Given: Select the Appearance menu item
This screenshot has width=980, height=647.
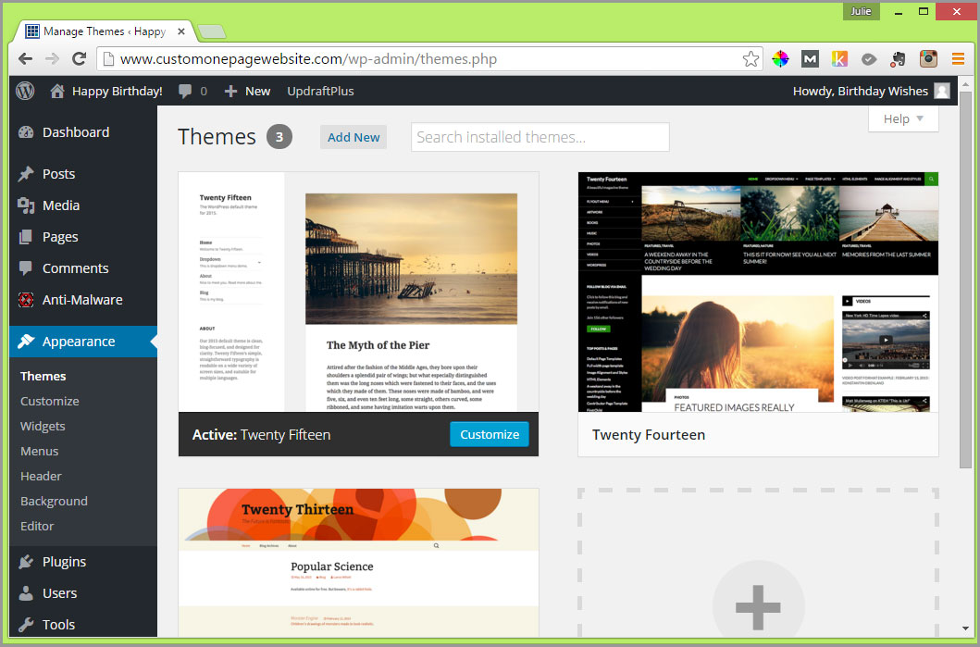Looking at the screenshot, I should [x=83, y=342].
